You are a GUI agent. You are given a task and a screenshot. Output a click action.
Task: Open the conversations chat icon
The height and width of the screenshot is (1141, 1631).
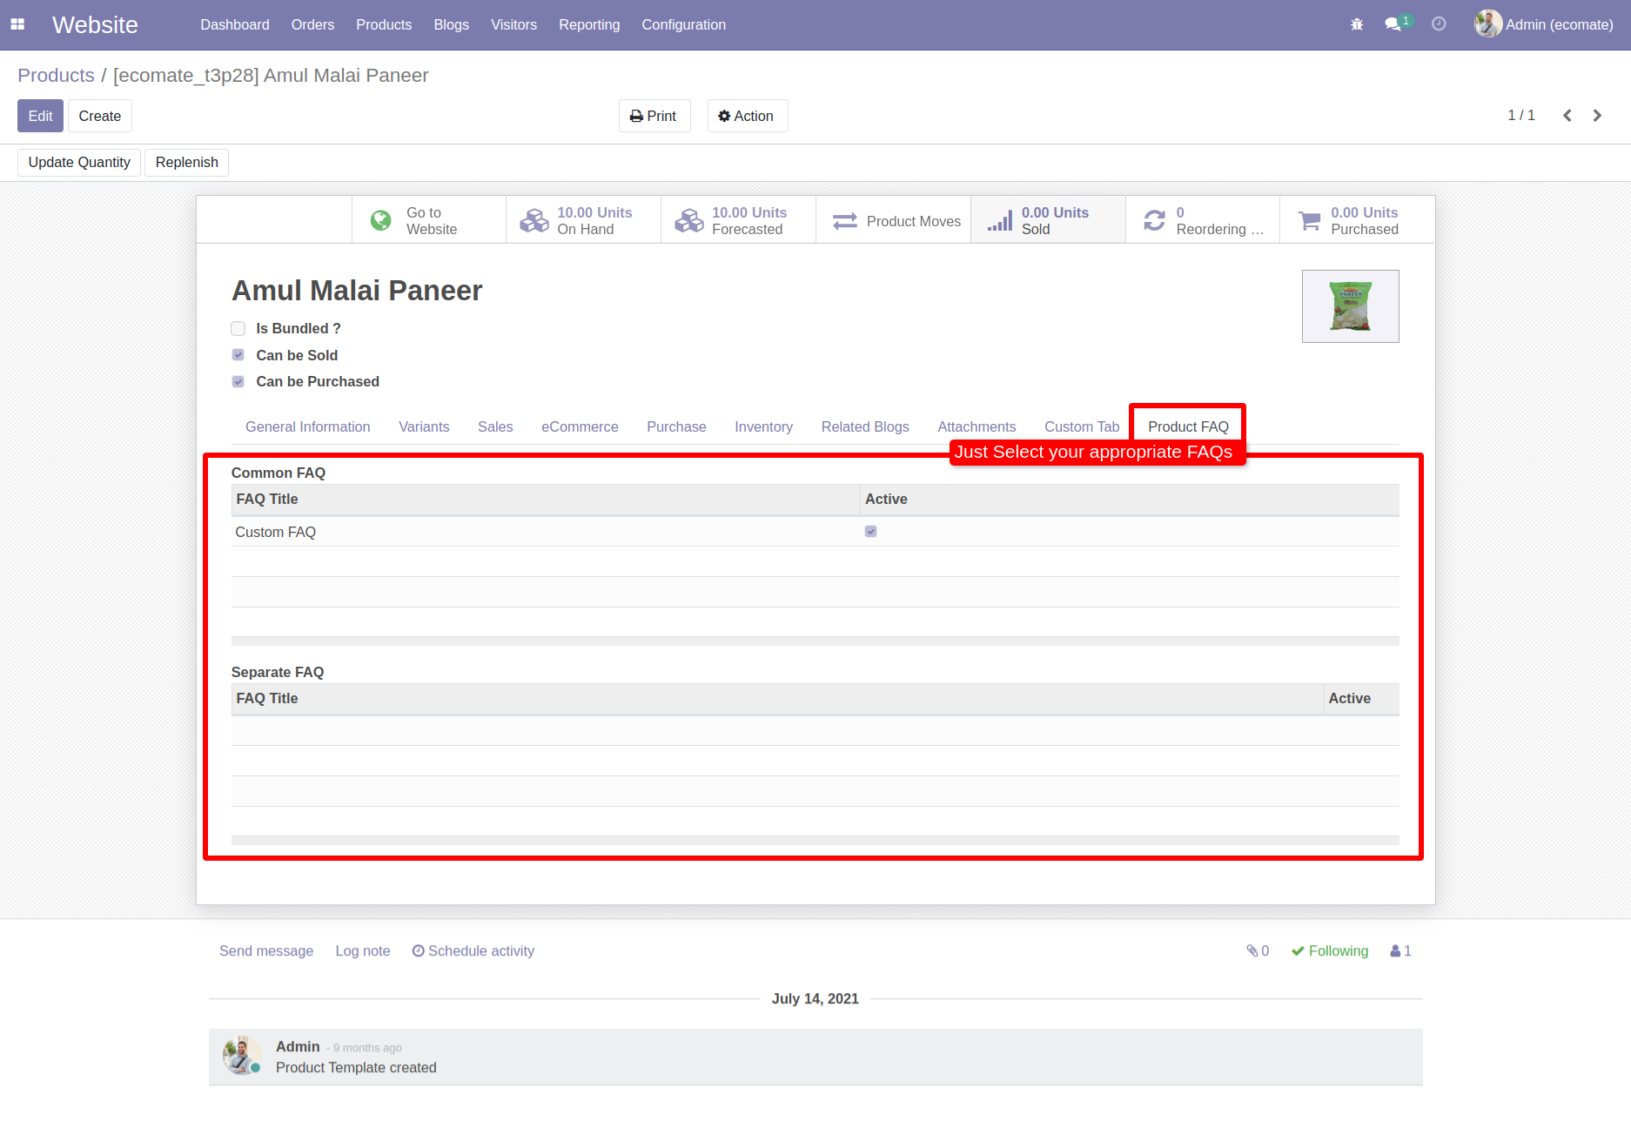coord(1393,24)
